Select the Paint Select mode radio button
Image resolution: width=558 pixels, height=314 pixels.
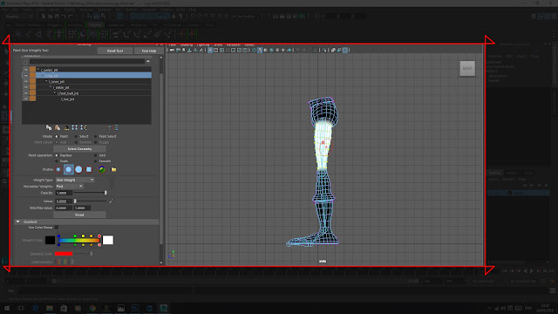(x=96, y=136)
